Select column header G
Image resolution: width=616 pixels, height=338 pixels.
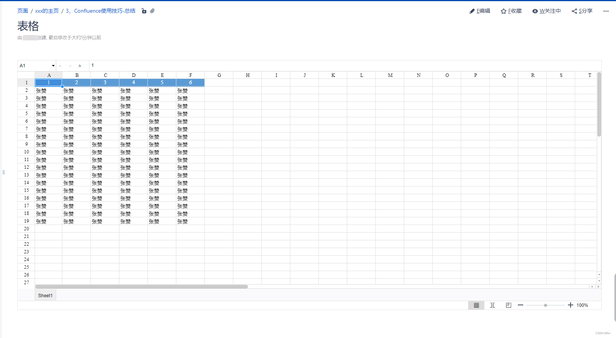(219, 75)
